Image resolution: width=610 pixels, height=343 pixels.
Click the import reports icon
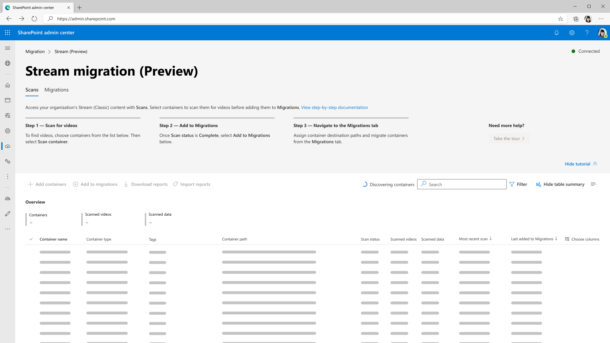[x=176, y=184]
